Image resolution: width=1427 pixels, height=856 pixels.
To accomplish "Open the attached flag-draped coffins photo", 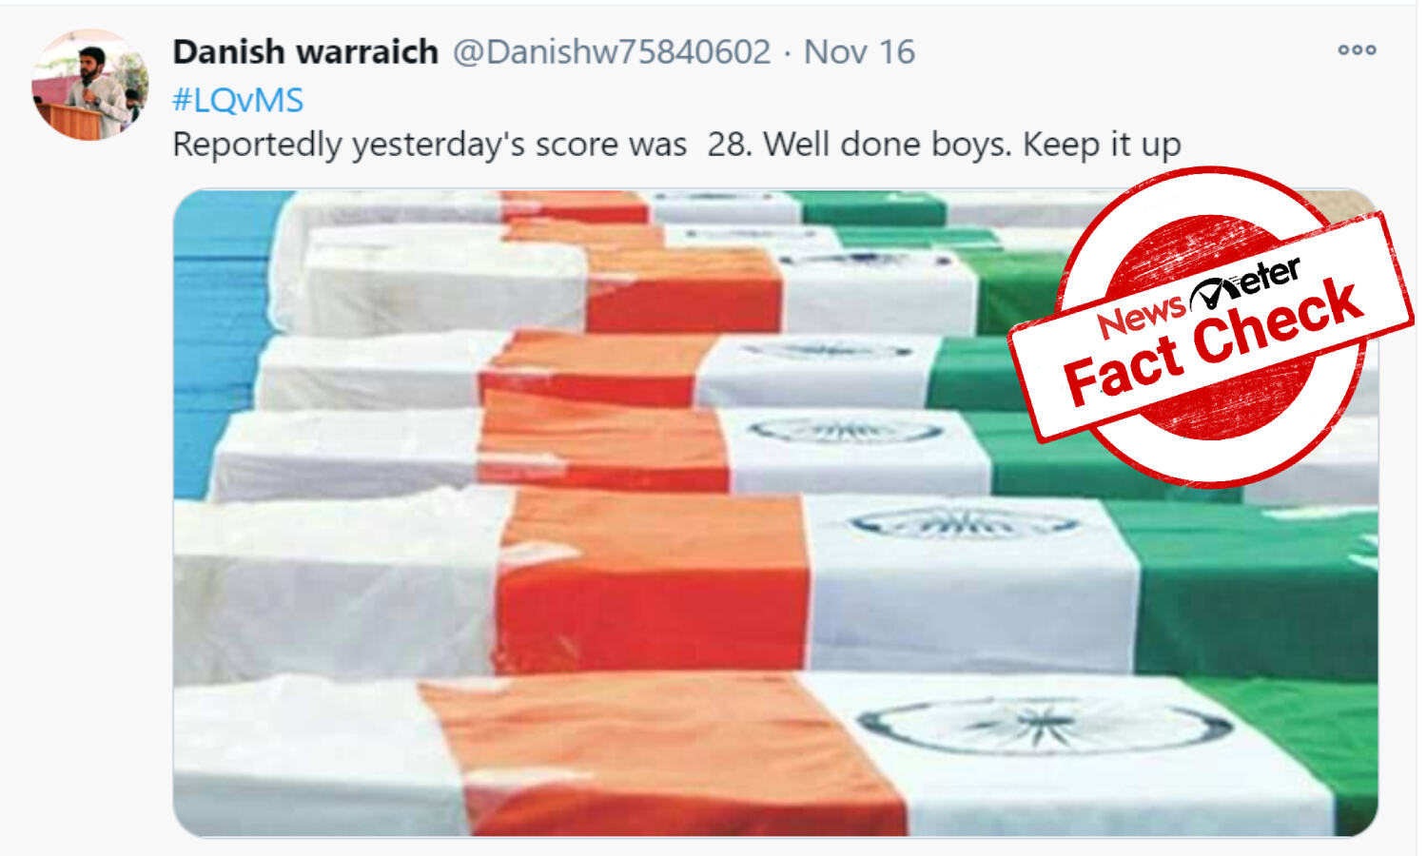I will click(775, 513).
